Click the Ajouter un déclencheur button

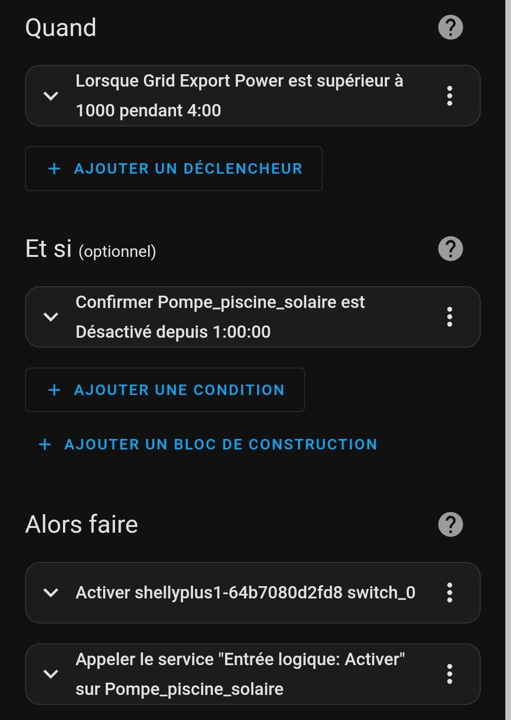188,169
